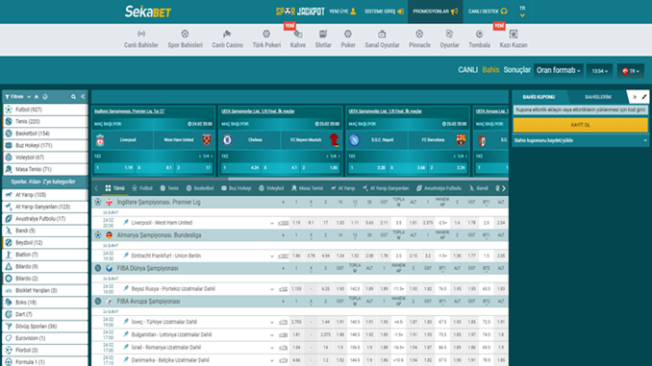Open the Oran formatı dropdown
The image size is (652, 366).
[558, 70]
